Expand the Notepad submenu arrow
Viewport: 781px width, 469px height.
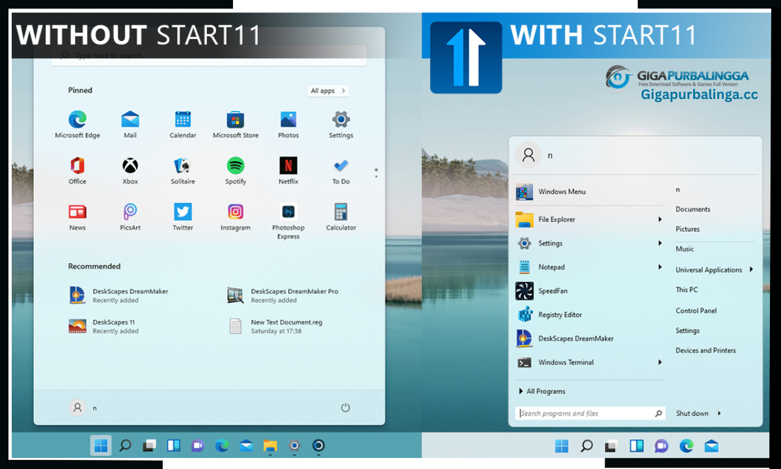(x=660, y=267)
